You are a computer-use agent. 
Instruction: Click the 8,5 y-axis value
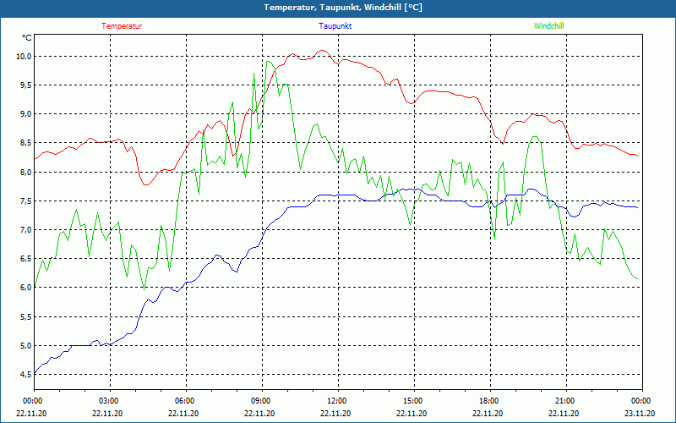(x=25, y=143)
